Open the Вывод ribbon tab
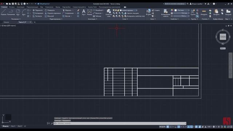The image size is (233, 131). tap(58, 7)
